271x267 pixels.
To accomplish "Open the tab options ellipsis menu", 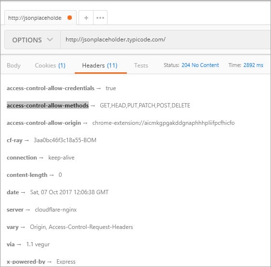I will [100, 18].
